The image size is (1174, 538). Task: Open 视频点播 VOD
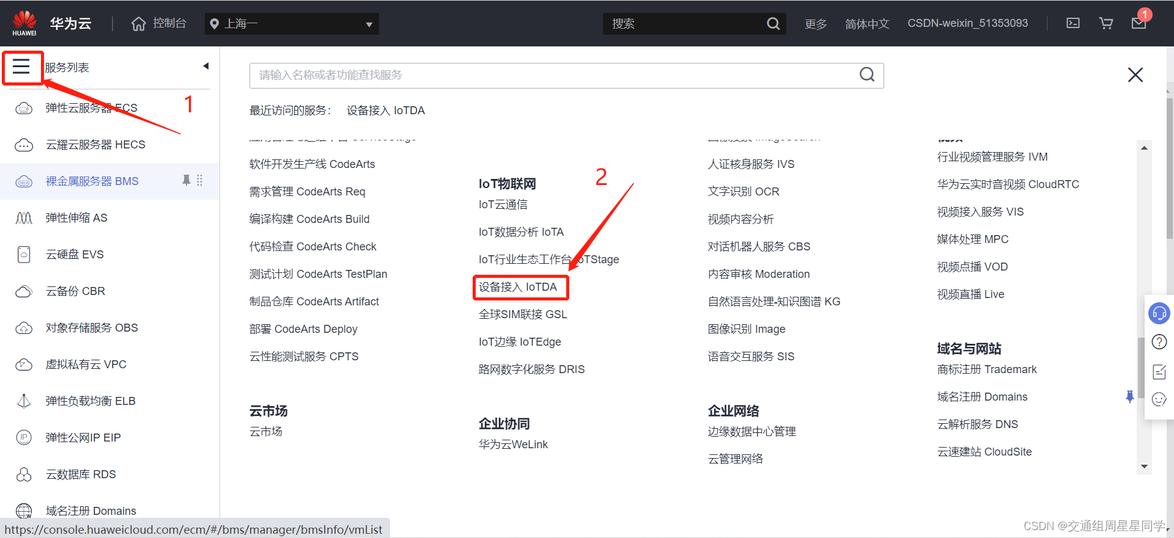973,267
